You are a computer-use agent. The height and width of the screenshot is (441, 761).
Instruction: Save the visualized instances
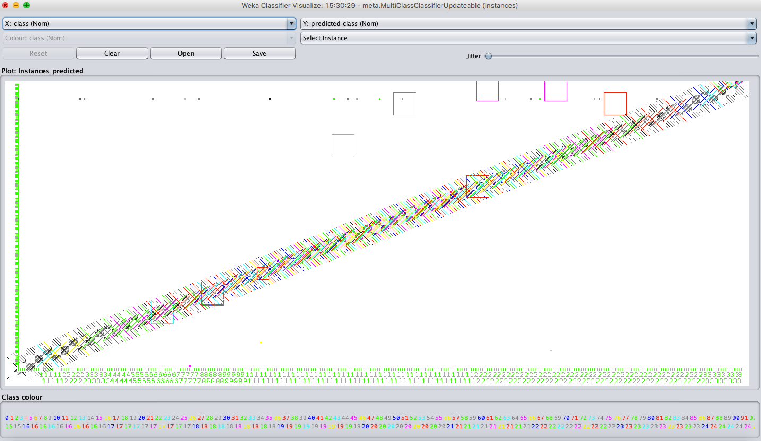coord(260,53)
